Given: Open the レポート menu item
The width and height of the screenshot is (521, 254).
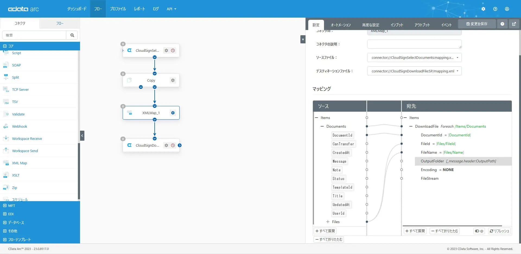Looking at the screenshot, I should (139, 9).
